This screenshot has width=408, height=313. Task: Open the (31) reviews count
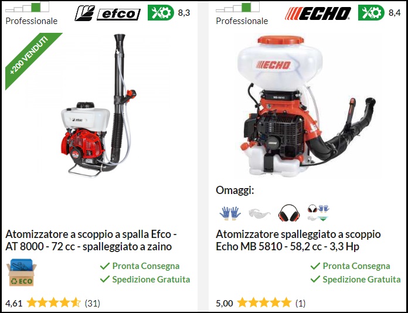click(x=93, y=303)
